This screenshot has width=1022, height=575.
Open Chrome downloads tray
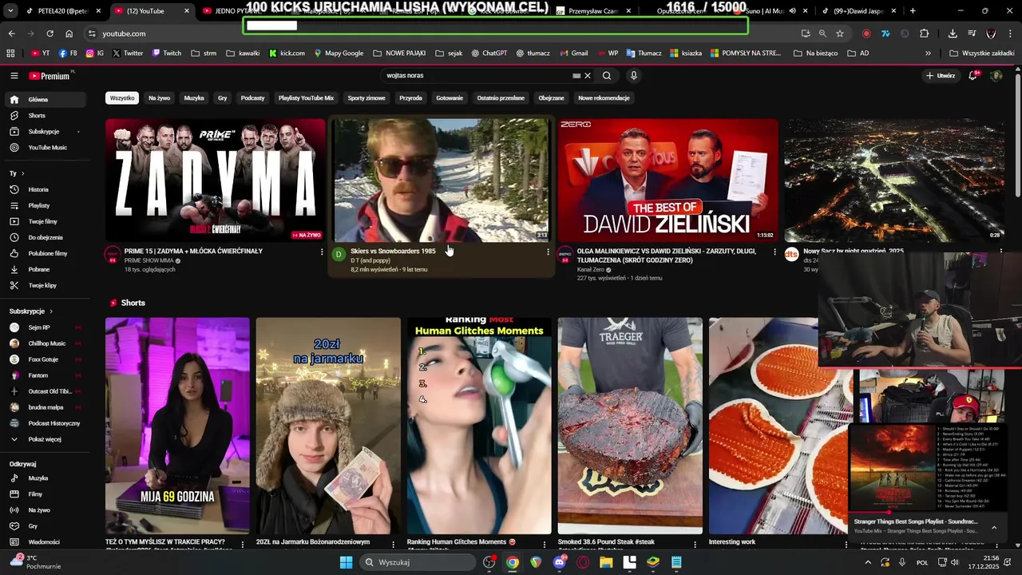point(953,34)
